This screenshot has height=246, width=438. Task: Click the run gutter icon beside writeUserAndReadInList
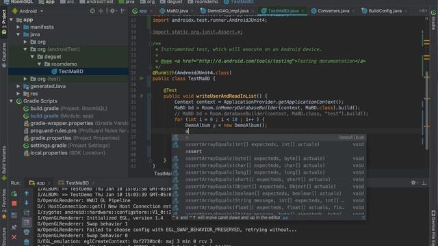click(142, 96)
